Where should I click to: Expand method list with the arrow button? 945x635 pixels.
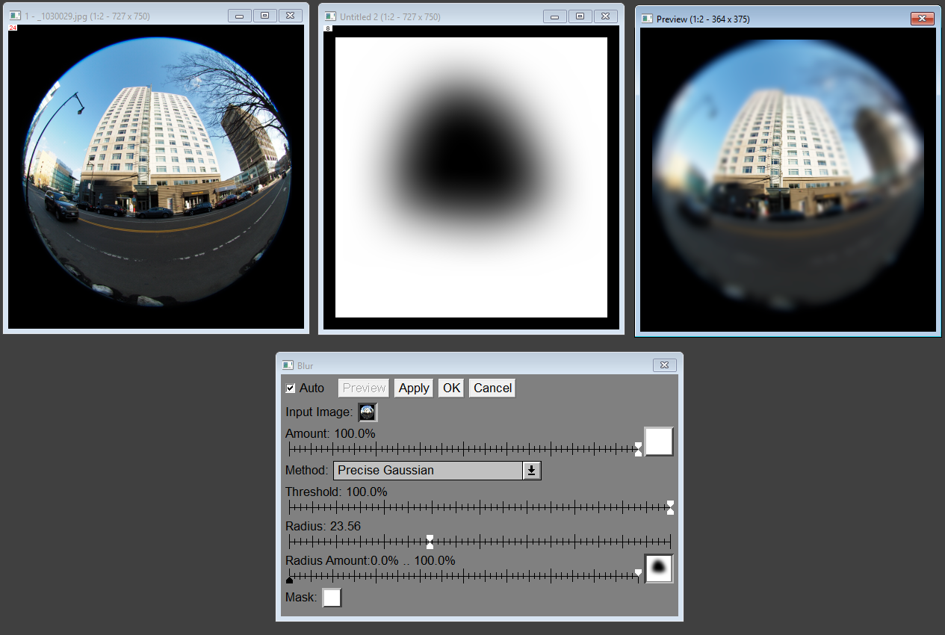click(532, 471)
